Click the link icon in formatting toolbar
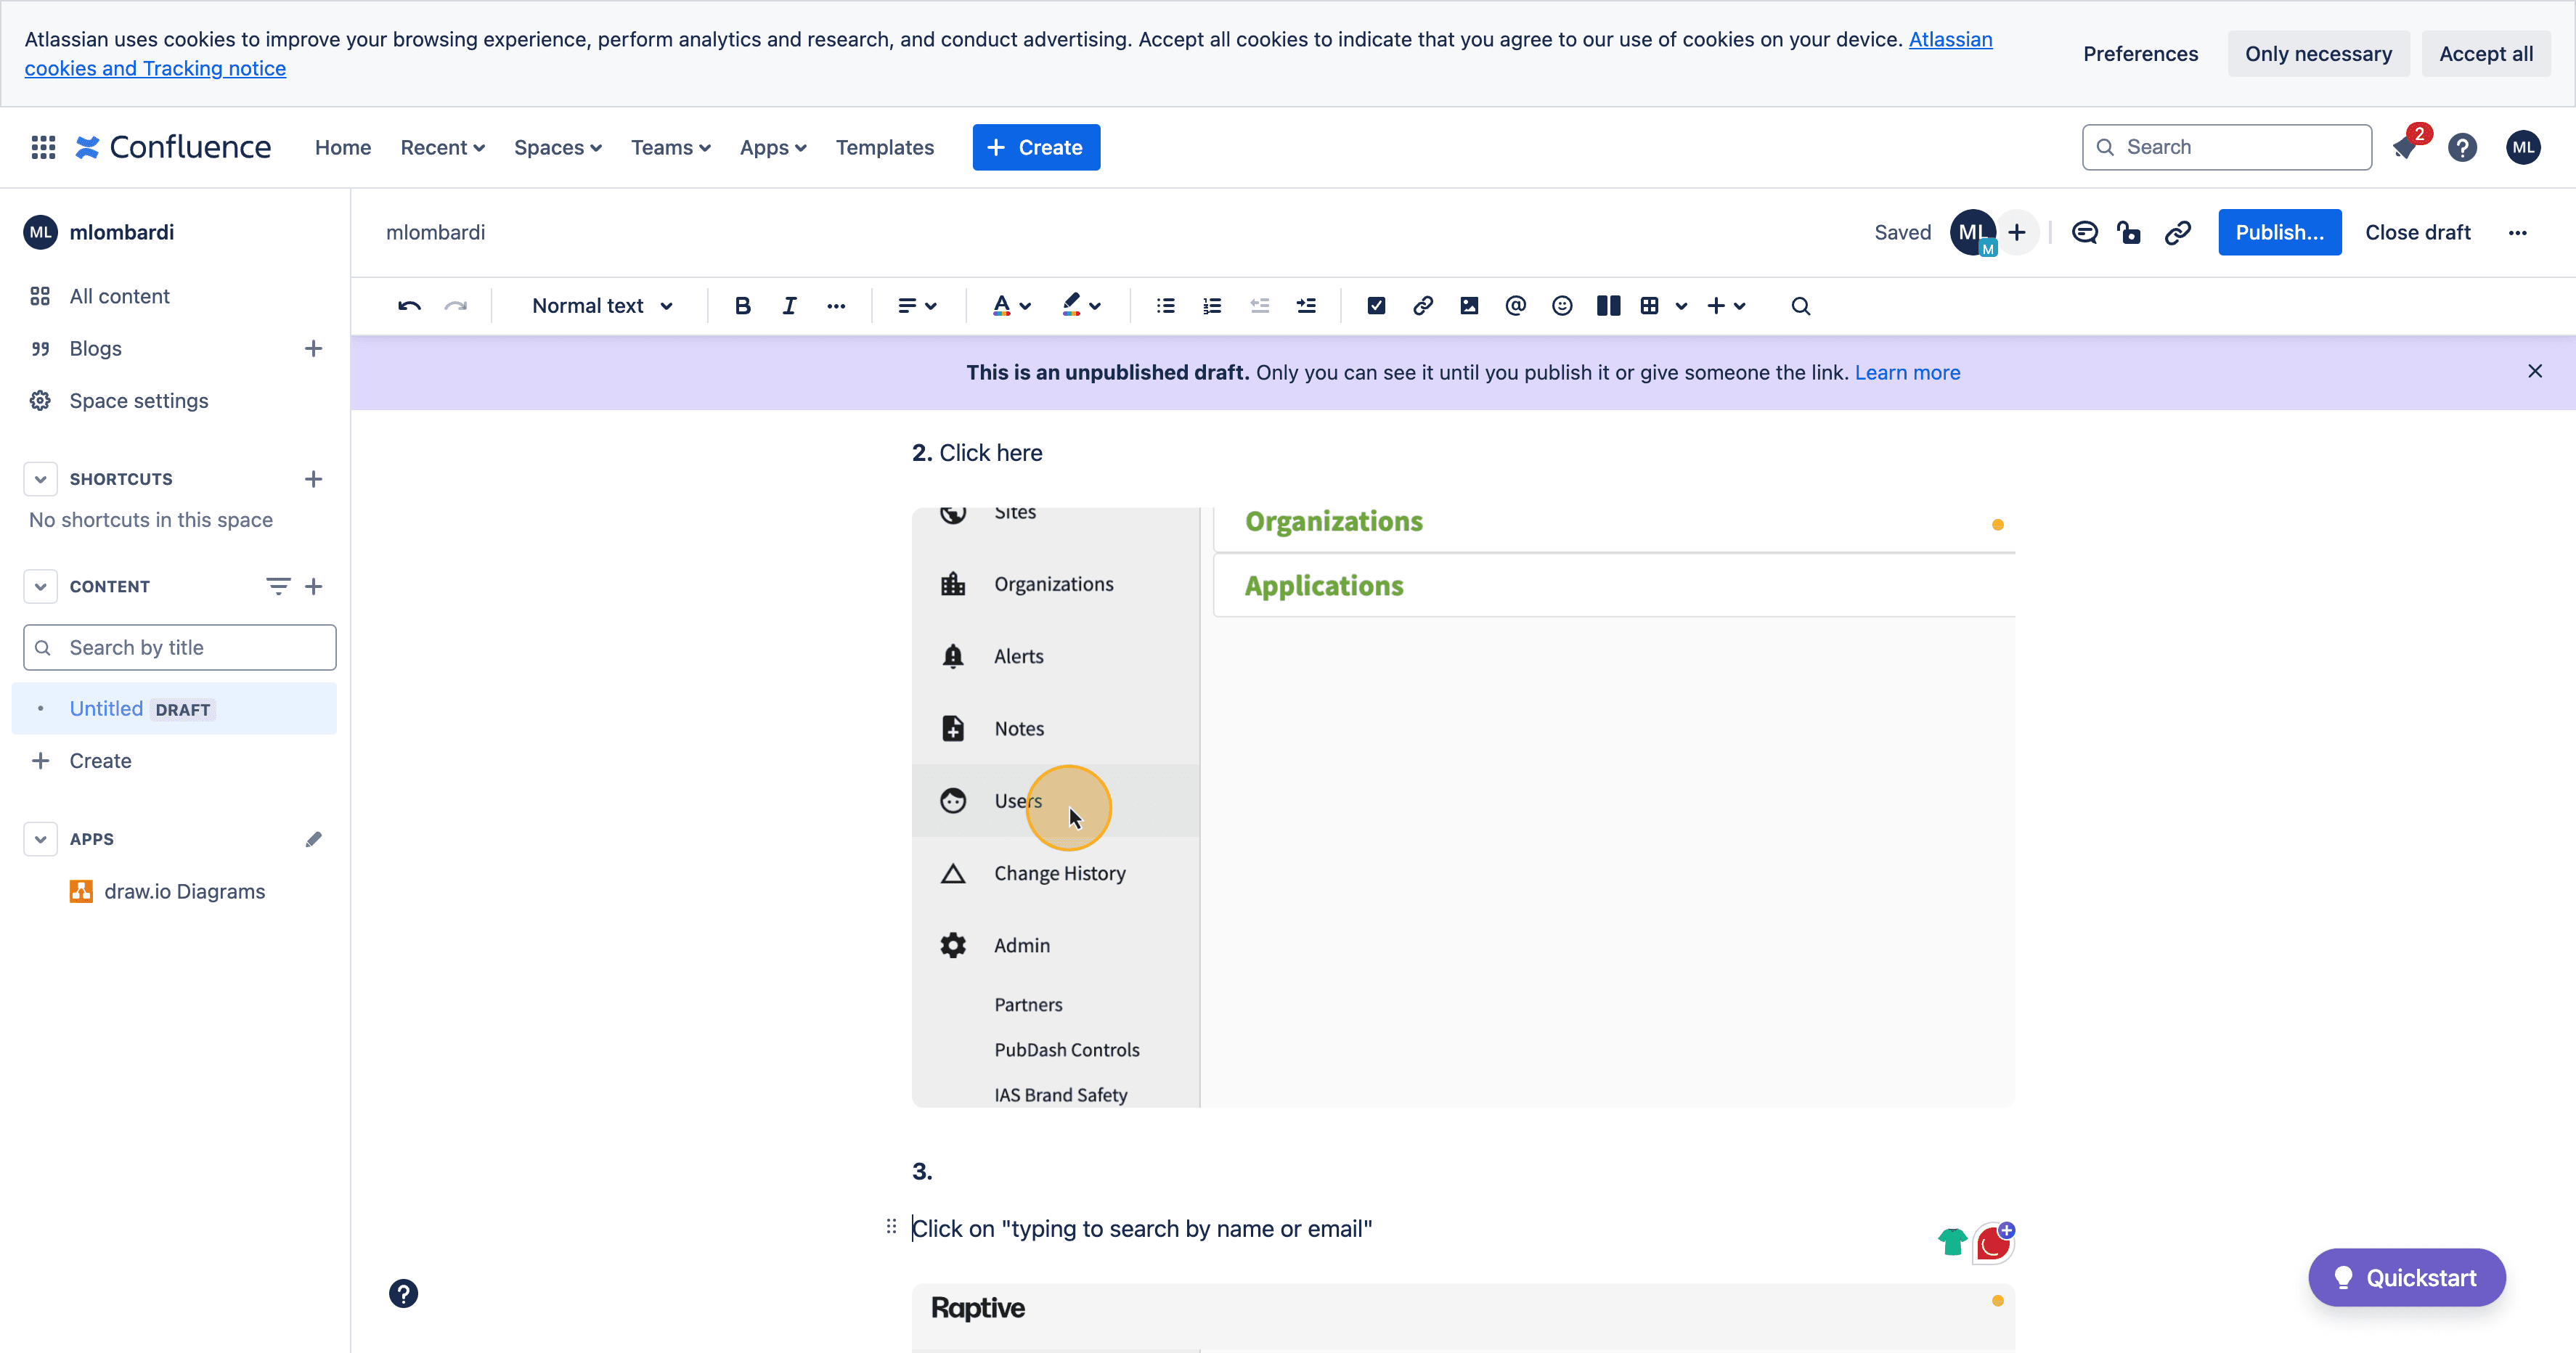The image size is (2576, 1353). pyautogui.click(x=1423, y=306)
